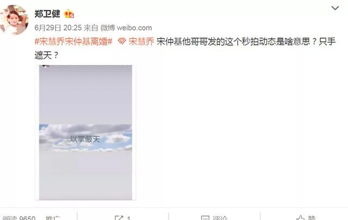Image resolution: width=348 pixels, height=220 pixels.
Task: Click the 推广 promote button
Action: coord(53,218)
